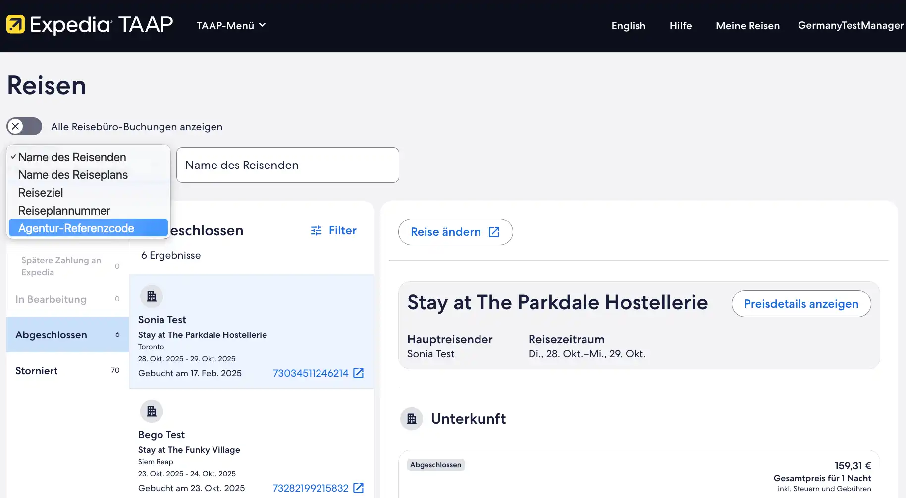Open the TAAP-Menü dropdown
The width and height of the screenshot is (906, 498).
click(231, 25)
